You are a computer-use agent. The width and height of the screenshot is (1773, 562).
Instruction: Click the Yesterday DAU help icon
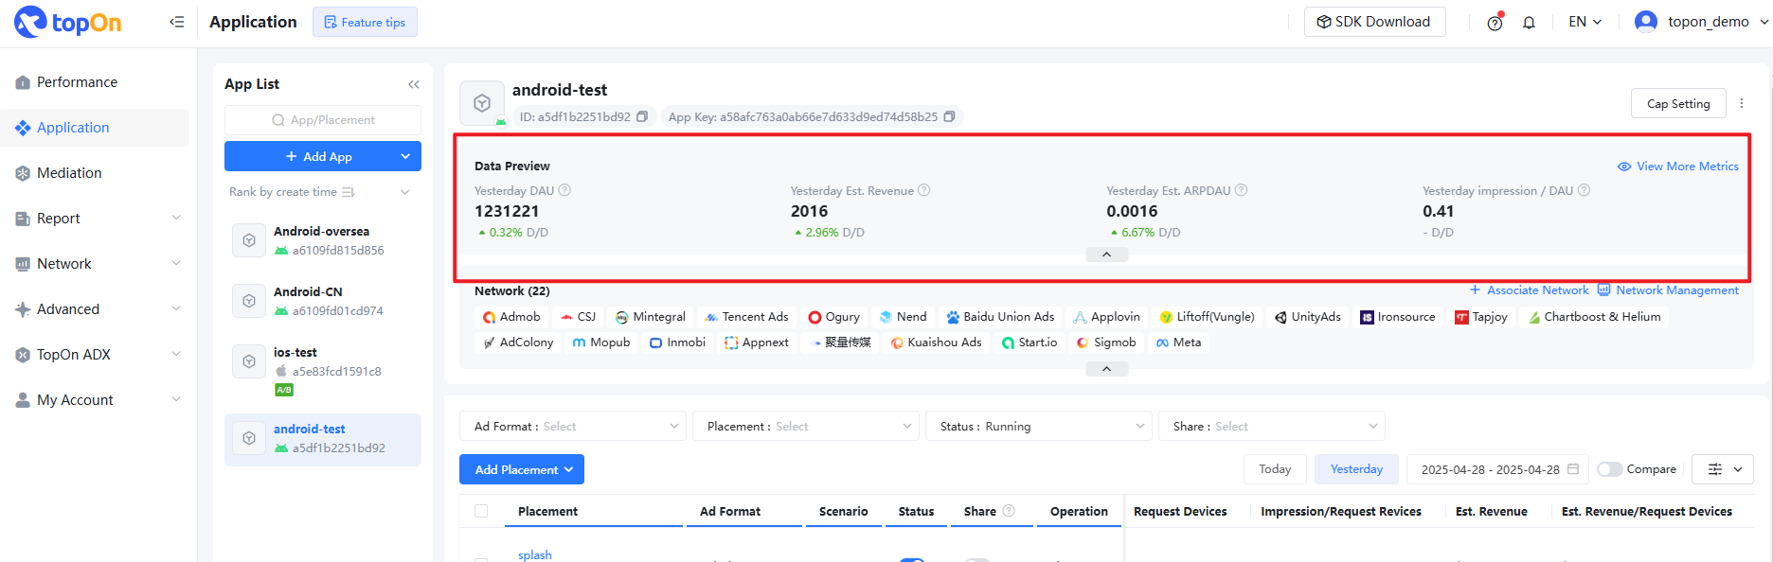564,190
